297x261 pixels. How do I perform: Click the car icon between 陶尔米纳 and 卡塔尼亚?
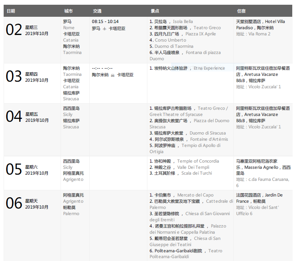(x=113, y=75)
